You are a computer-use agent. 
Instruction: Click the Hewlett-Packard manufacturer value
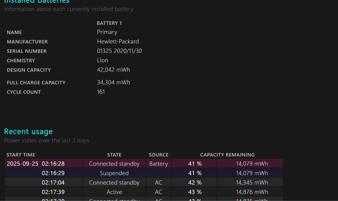(x=118, y=42)
